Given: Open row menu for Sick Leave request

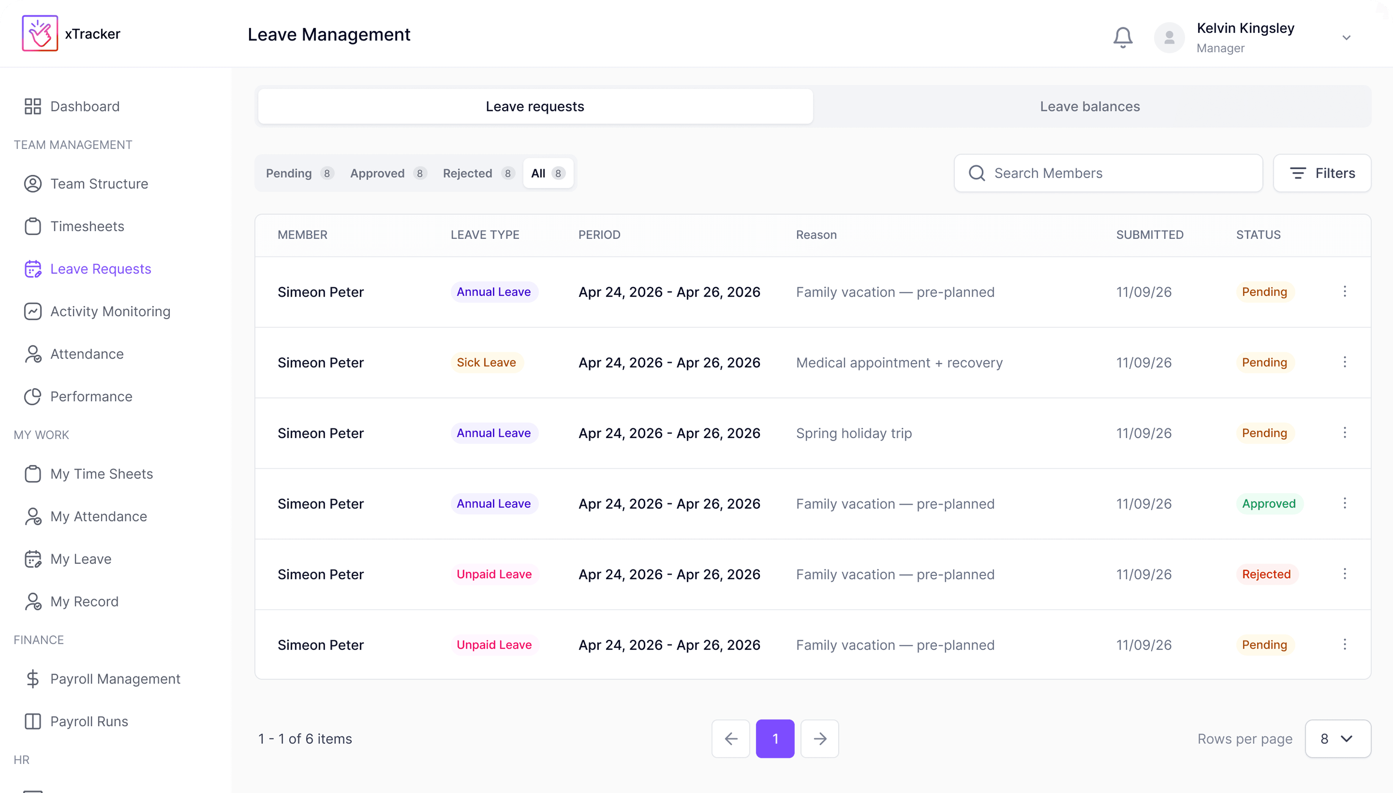Looking at the screenshot, I should [x=1344, y=362].
